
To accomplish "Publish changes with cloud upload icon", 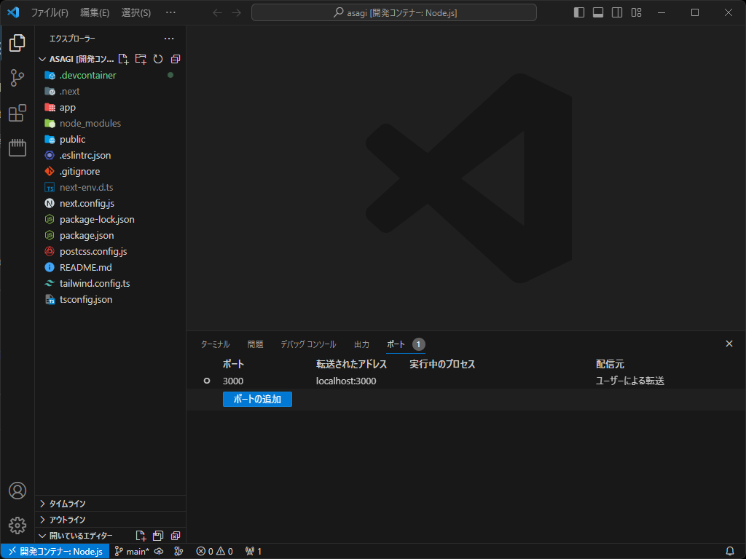I will point(159,552).
